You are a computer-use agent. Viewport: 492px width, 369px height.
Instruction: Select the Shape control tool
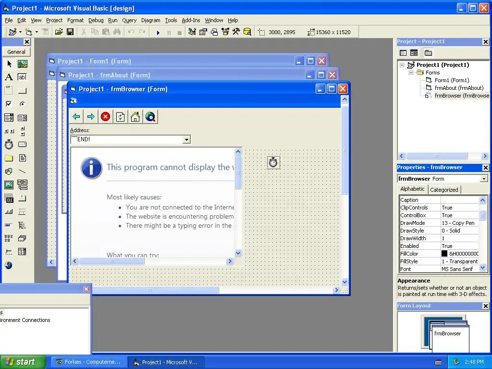(x=9, y=172)
